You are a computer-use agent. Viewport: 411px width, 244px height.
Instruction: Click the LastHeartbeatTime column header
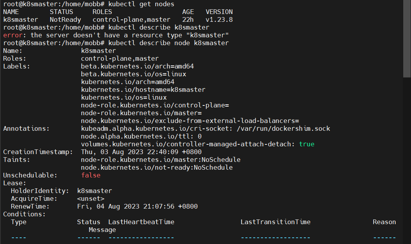tap(141, 222)
